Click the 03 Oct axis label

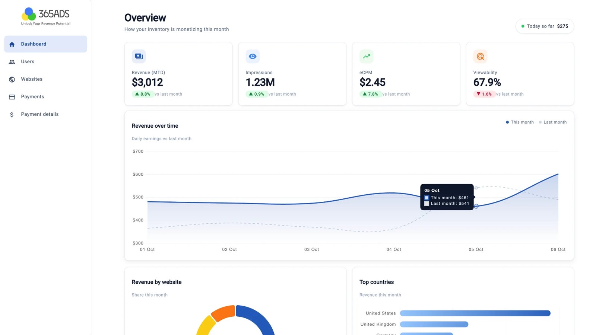[x=312, y=249]
